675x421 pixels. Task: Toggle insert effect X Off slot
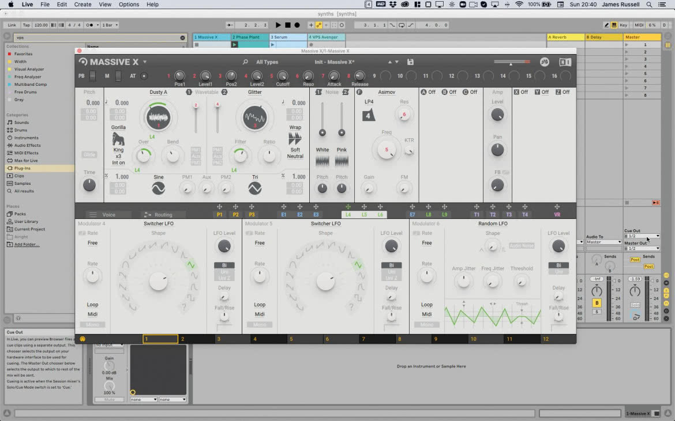521,92
